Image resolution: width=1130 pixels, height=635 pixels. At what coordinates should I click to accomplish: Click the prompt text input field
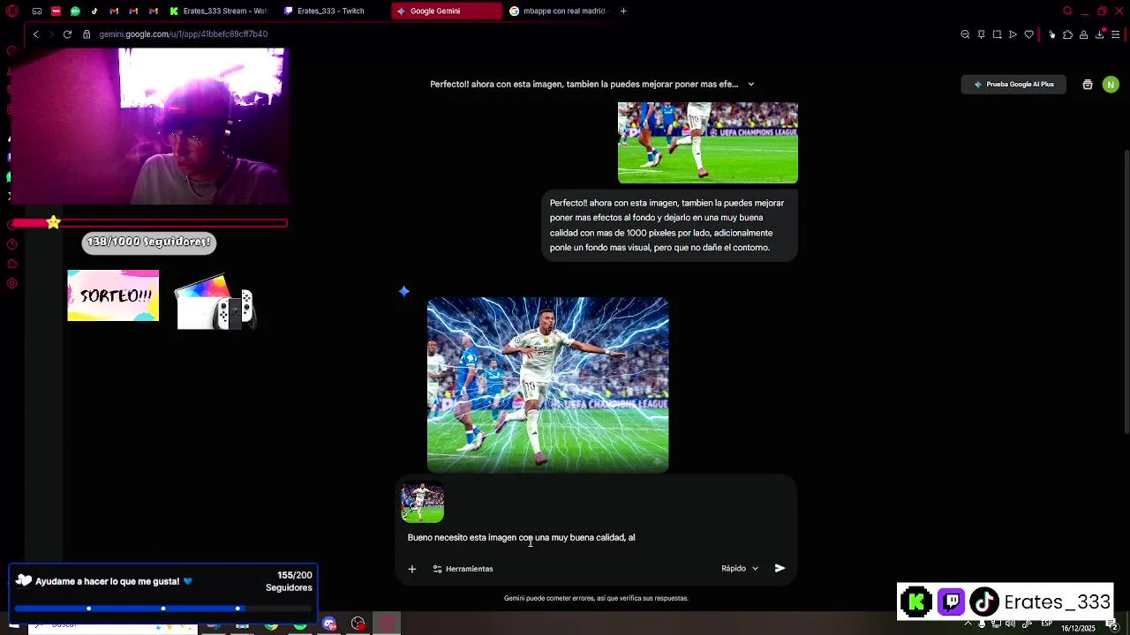pyautogui.click(x=596, y=537)
